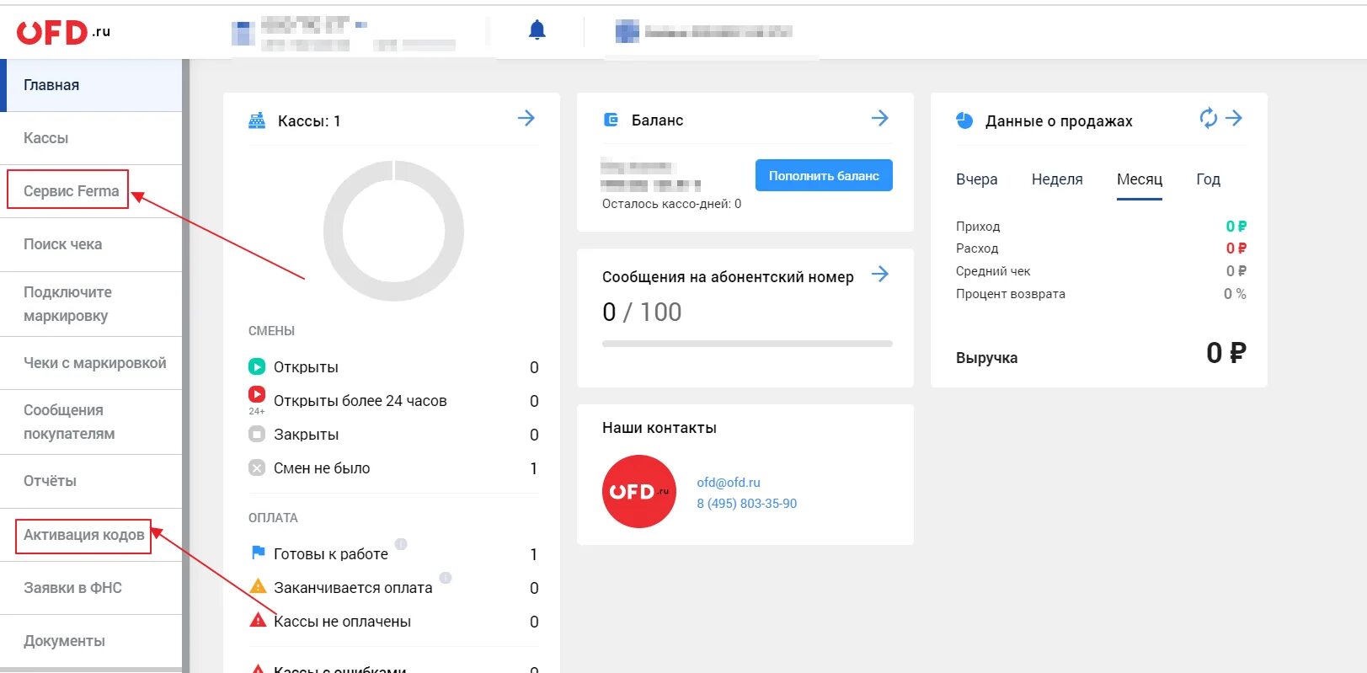The width and height of the screenshot is (1367, 673).
Task: Open Активация кодов sidebar item
Action: tap(91, 535)
